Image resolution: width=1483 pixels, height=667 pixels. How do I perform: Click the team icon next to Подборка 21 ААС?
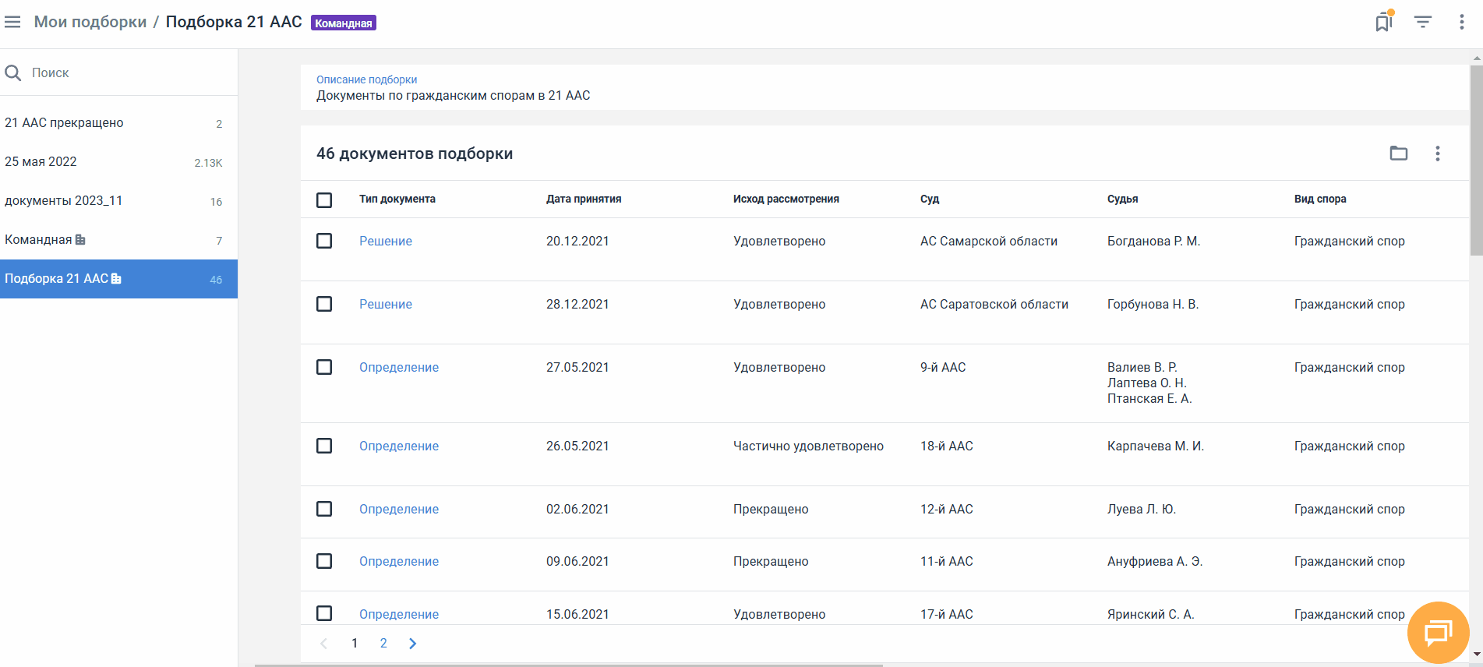coord(116,279)
